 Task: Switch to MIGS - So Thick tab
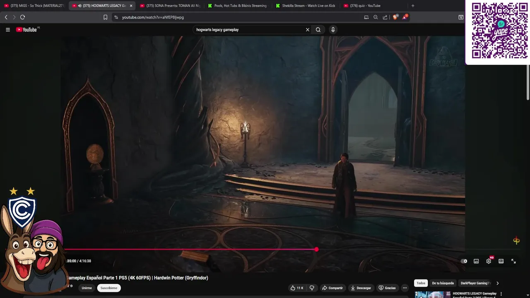(x=34, y=6)
